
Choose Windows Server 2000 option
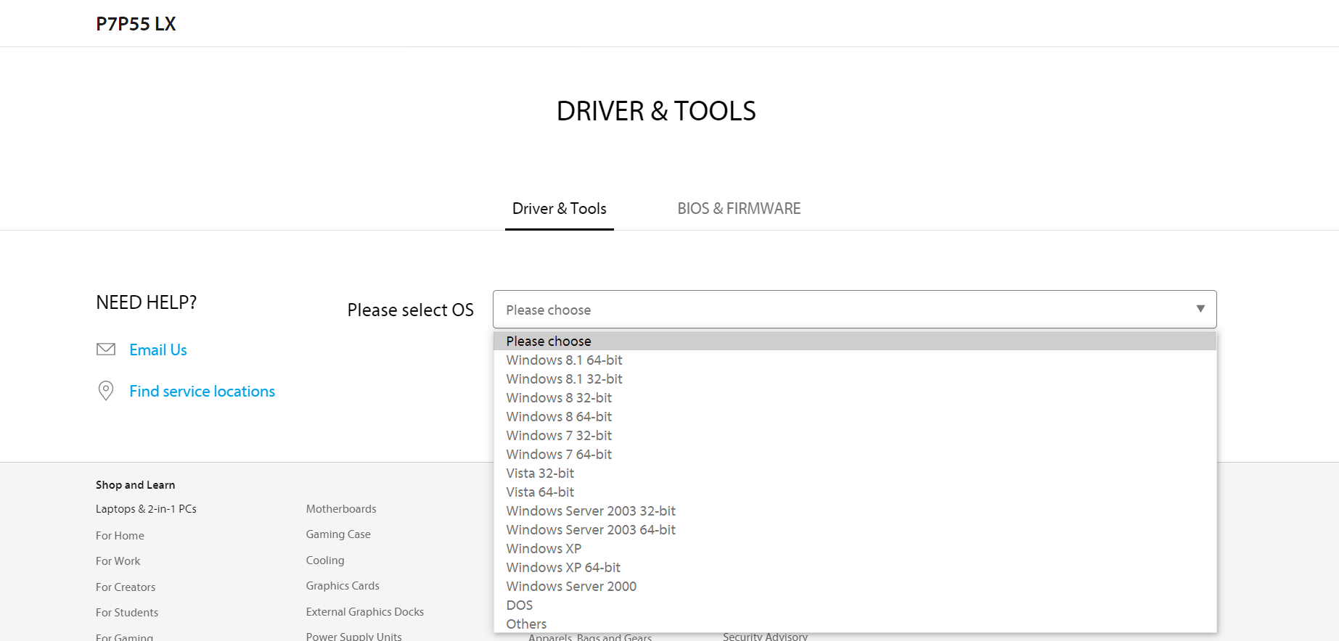pos(855,586)
